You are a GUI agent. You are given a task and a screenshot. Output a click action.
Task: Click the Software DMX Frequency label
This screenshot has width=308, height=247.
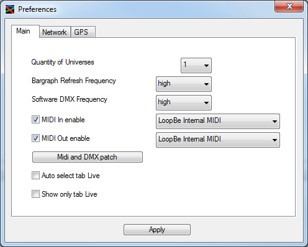coord(70,99)
